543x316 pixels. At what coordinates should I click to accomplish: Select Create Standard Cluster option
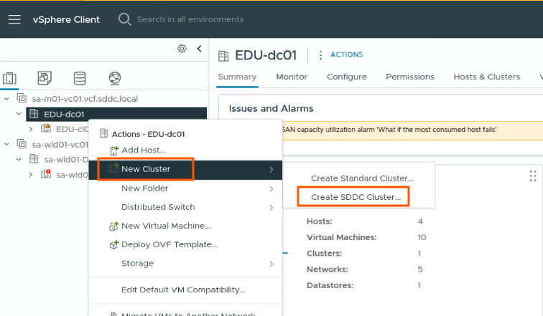[x=362, y=178]
